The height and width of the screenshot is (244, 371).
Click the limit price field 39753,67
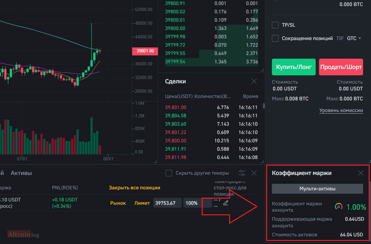click(x=167, y=203)
